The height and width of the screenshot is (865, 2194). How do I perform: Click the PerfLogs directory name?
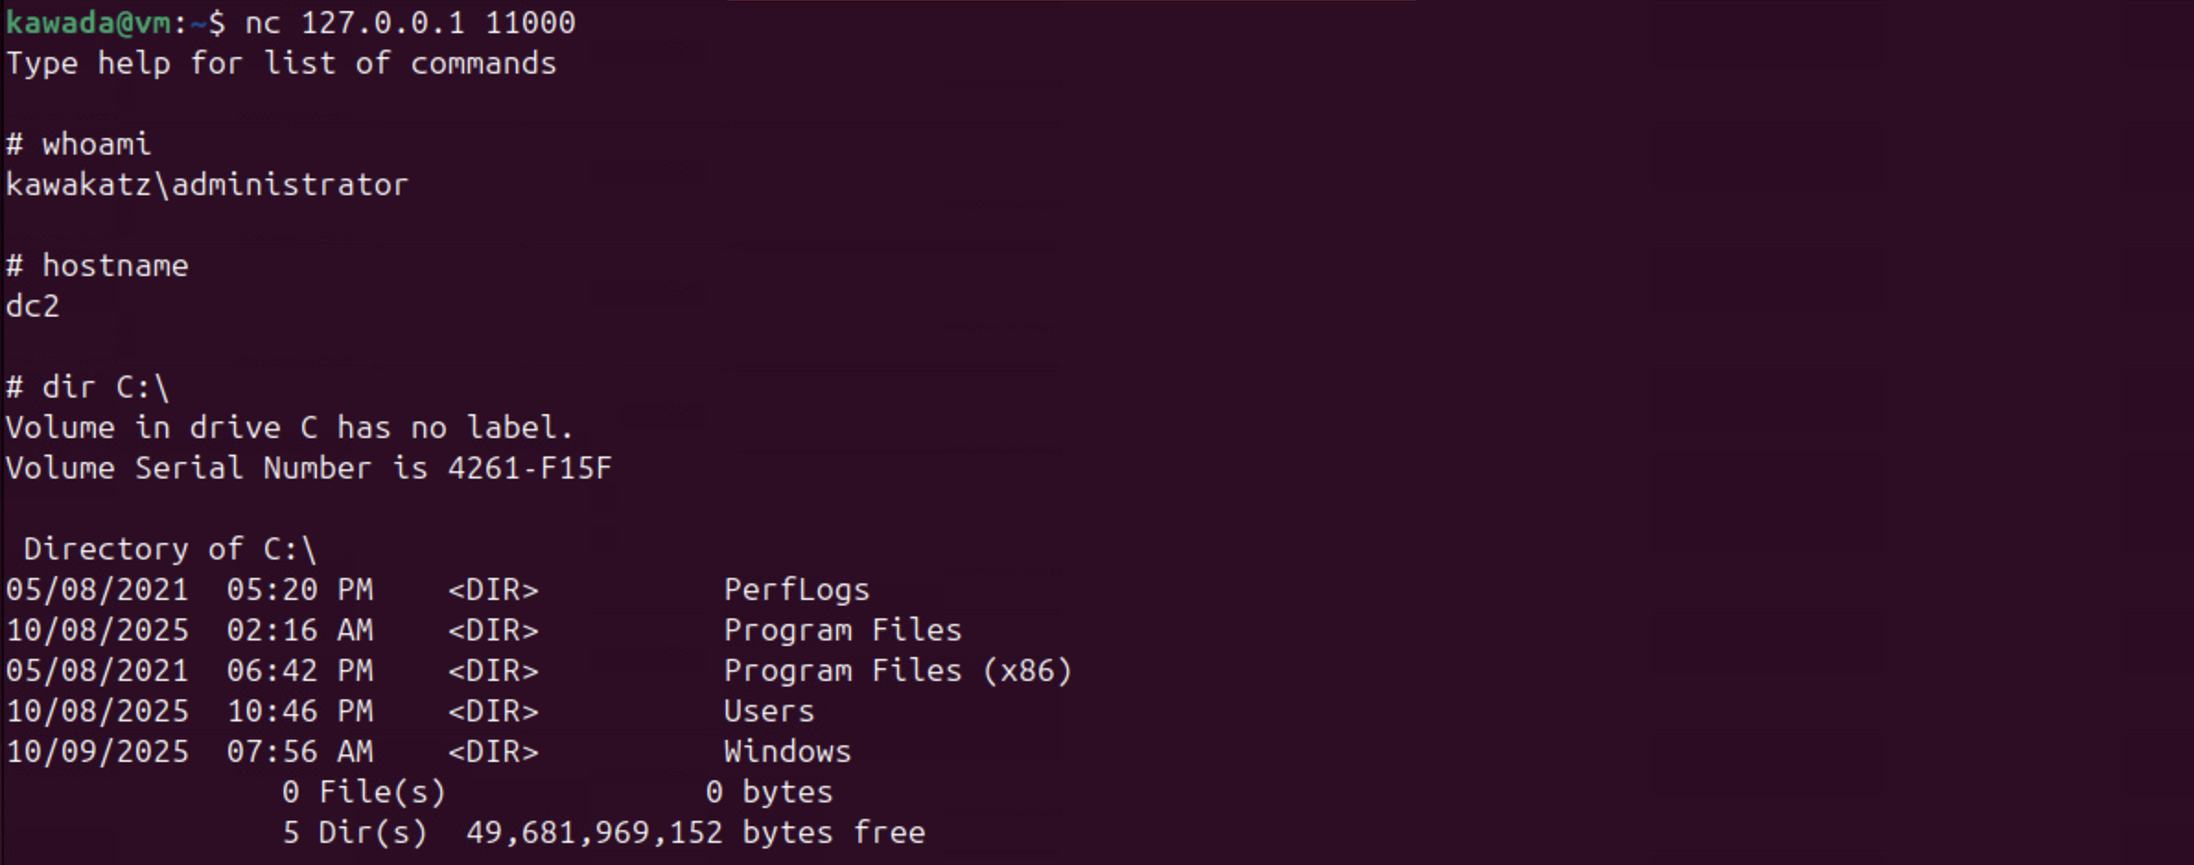pyautogui.click(x=796, y=590)
